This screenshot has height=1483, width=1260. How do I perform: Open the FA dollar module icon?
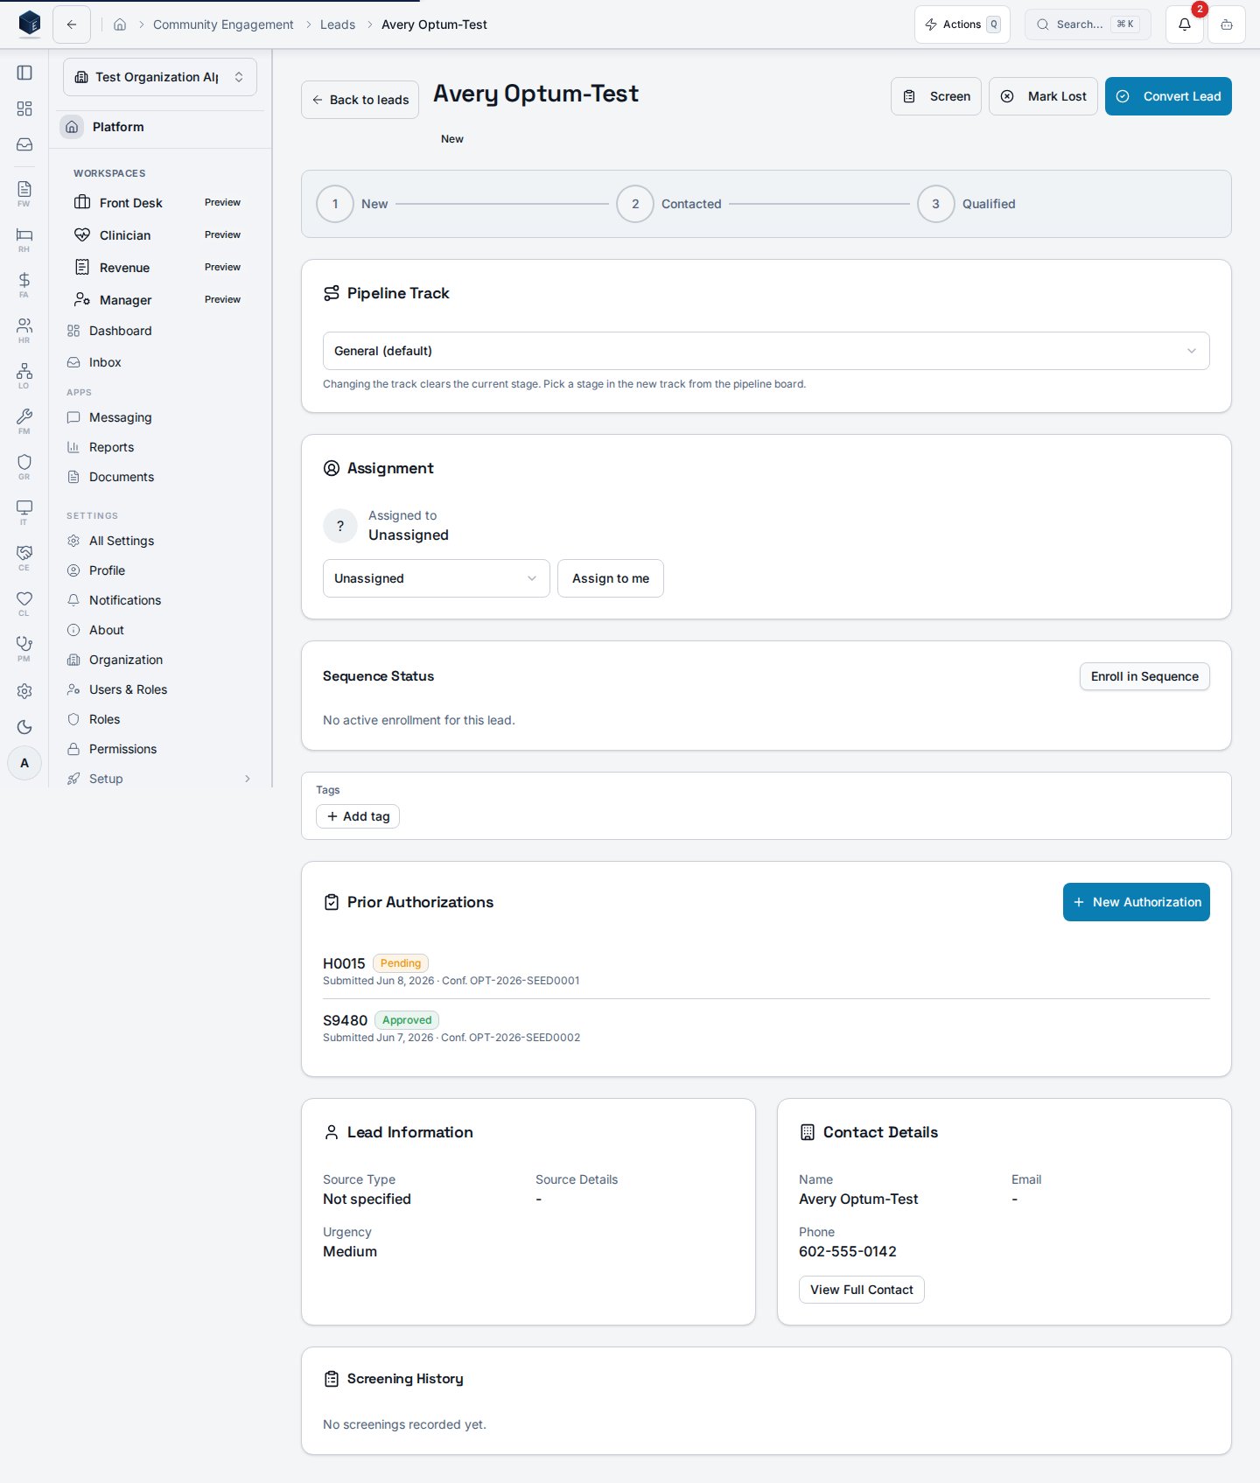(x=24, y=284)
